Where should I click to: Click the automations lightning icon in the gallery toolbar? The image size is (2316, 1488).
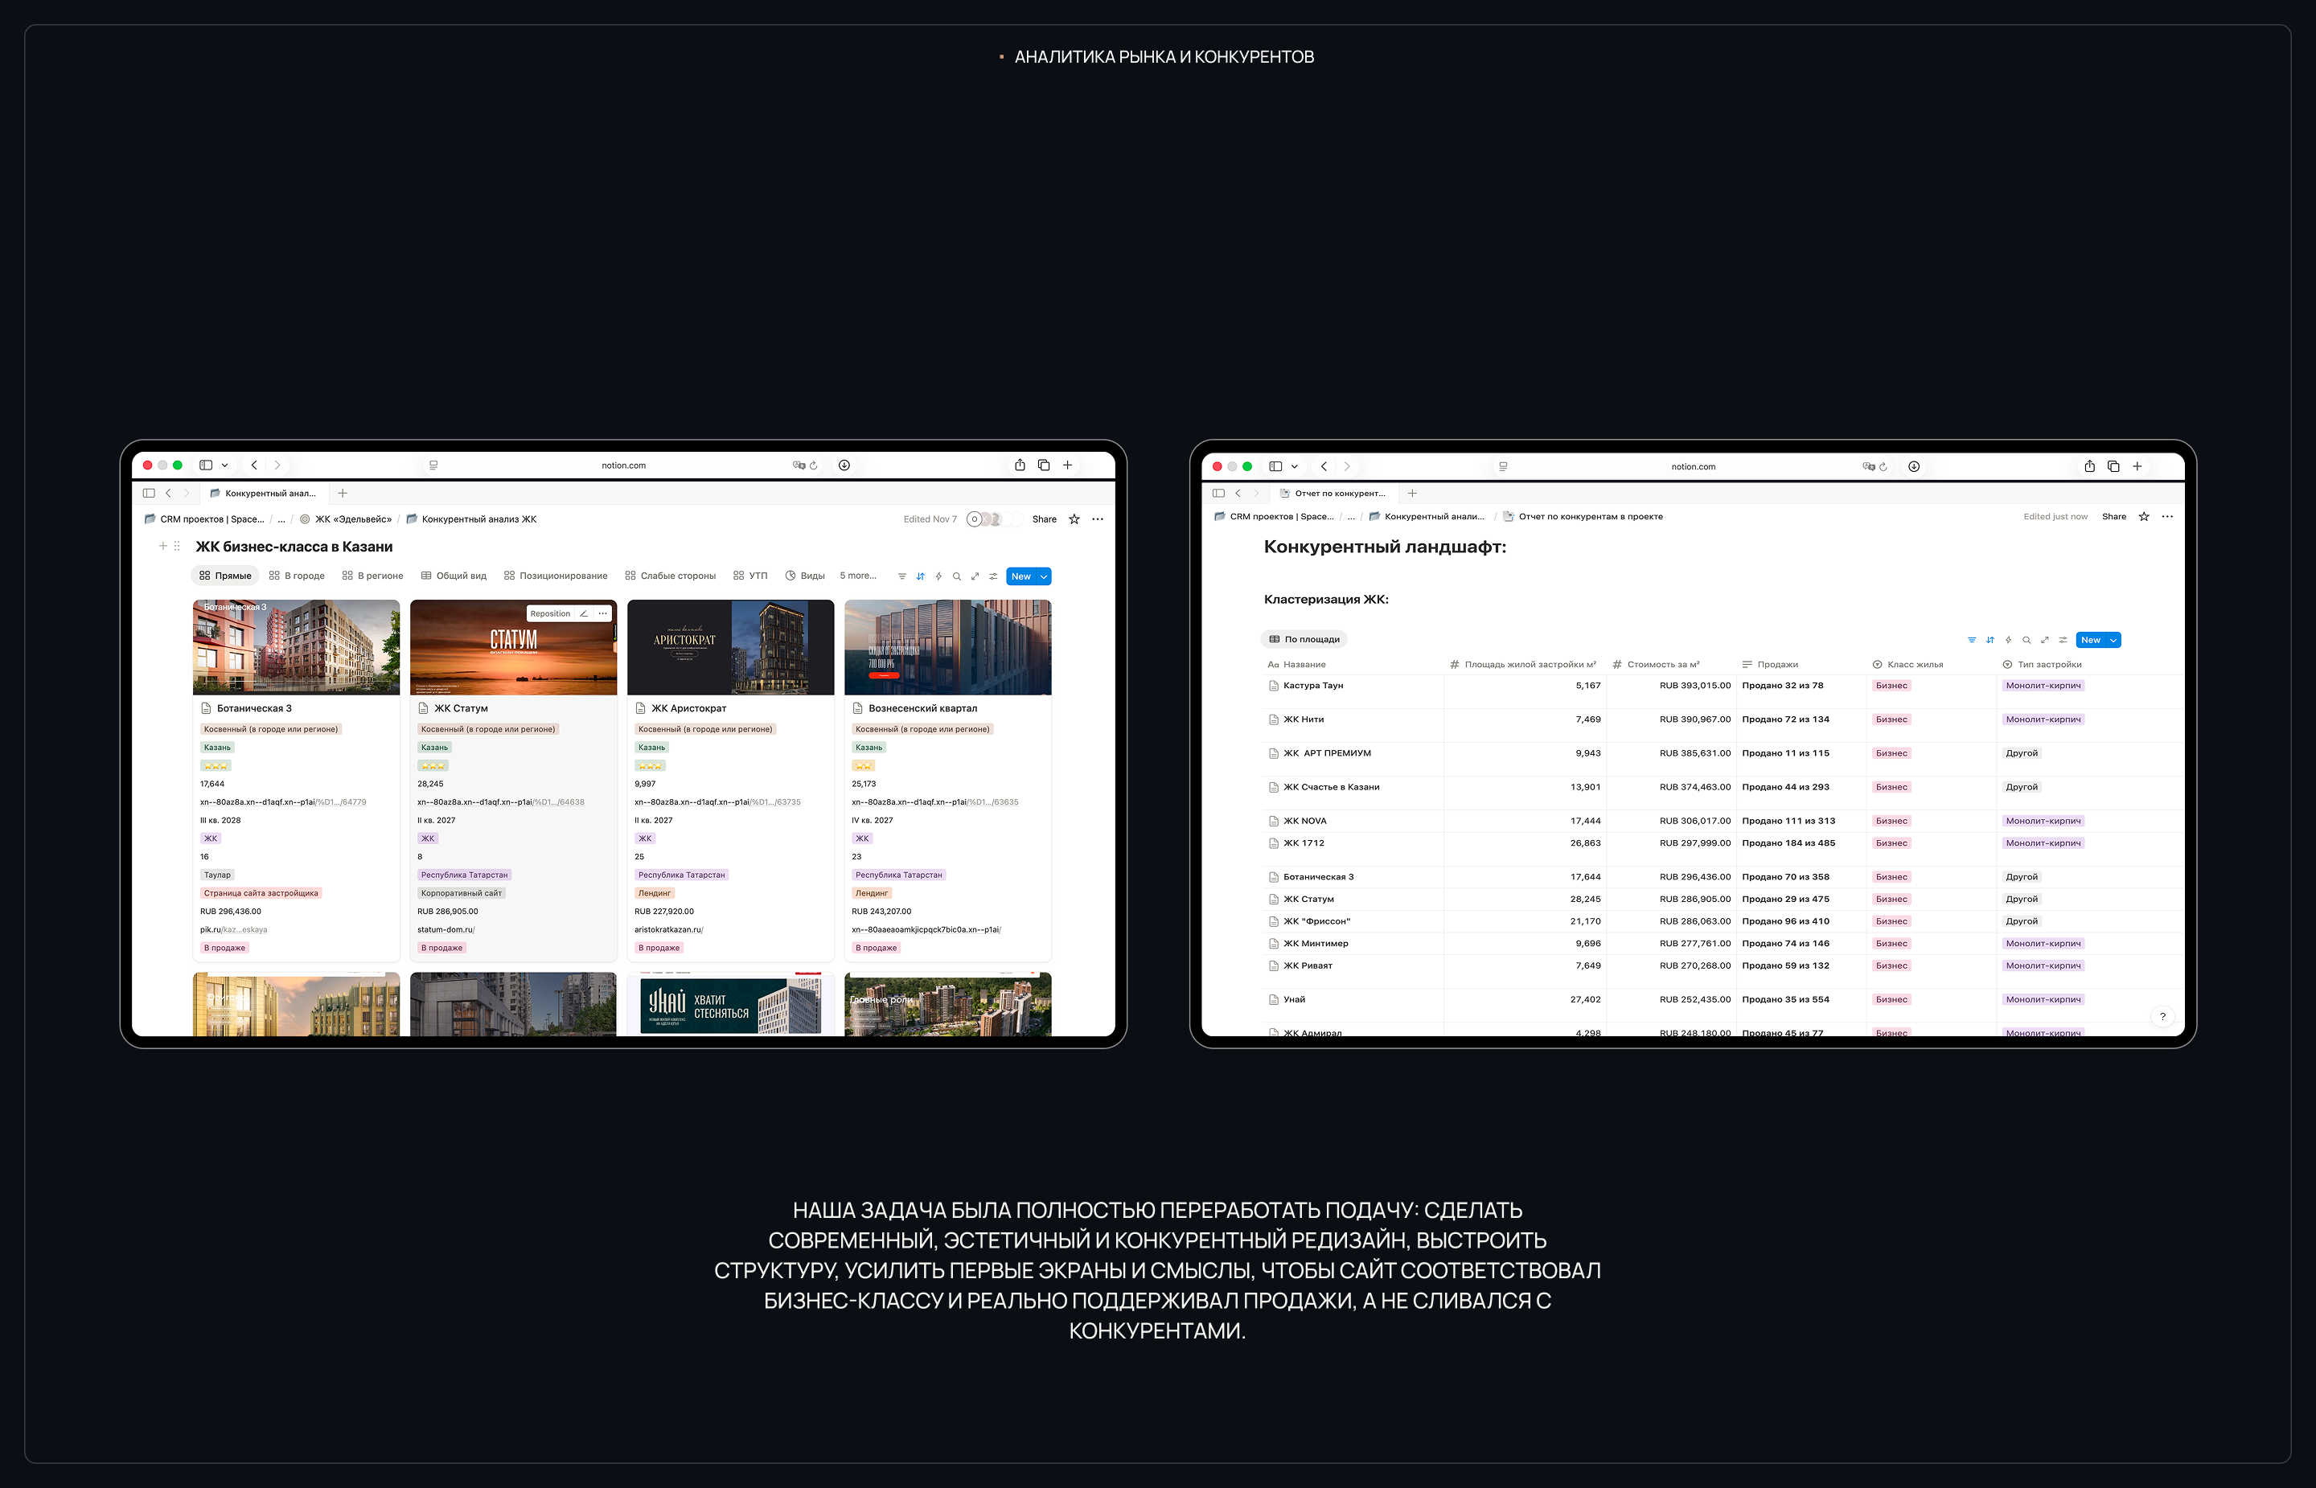938,577
